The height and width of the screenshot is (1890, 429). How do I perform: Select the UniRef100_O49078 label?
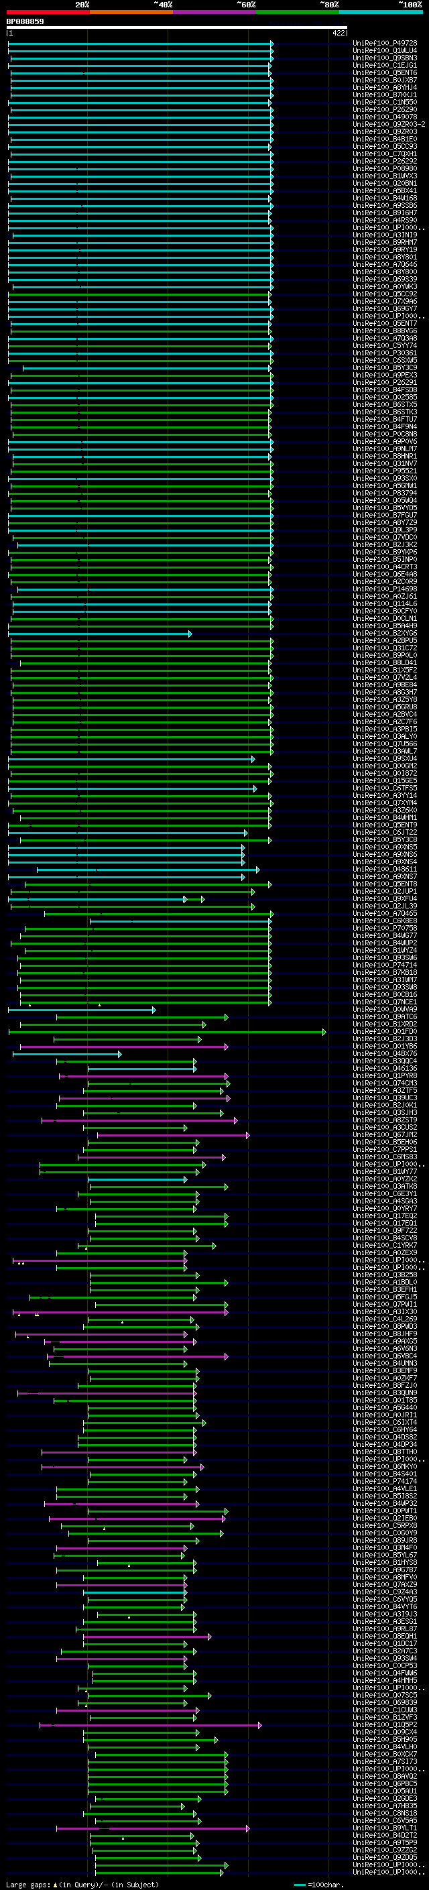click(x=385, y=117)
